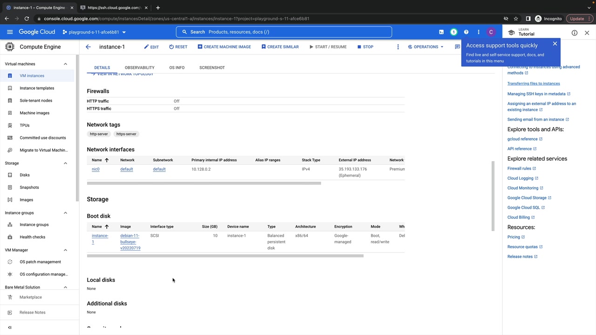The width and height of the screenshot is (596, 335).
Task: Open the help question mark icon
Action: [466, 32]
